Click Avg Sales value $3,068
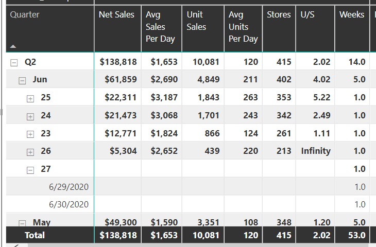The image size is (376, 247). point(164,115)
